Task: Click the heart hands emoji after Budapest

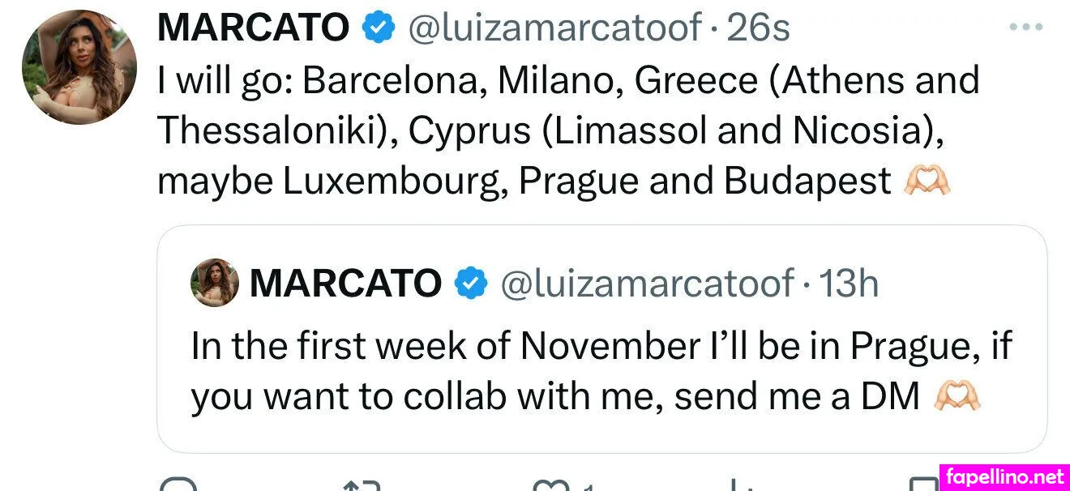Action: [x=927, y=181]
